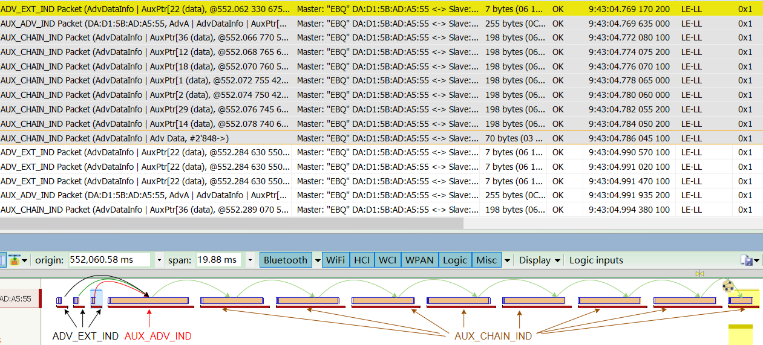Open the origin value dropdown arrow

point(159,260)
